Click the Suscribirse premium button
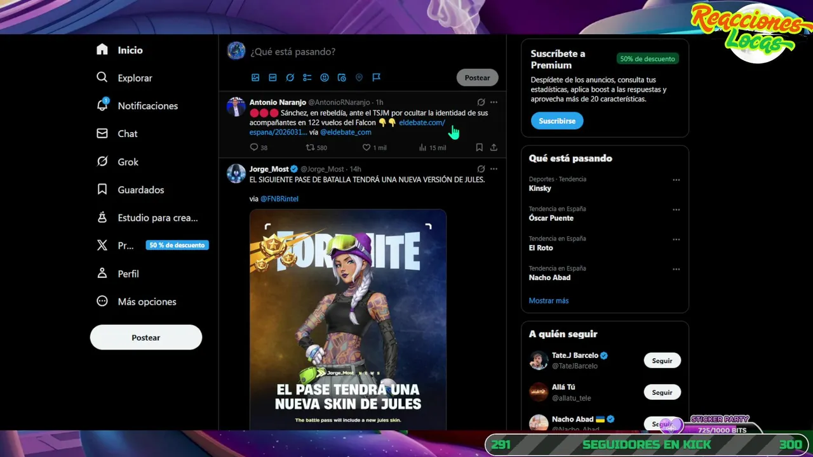 click(x=557, y=121)
